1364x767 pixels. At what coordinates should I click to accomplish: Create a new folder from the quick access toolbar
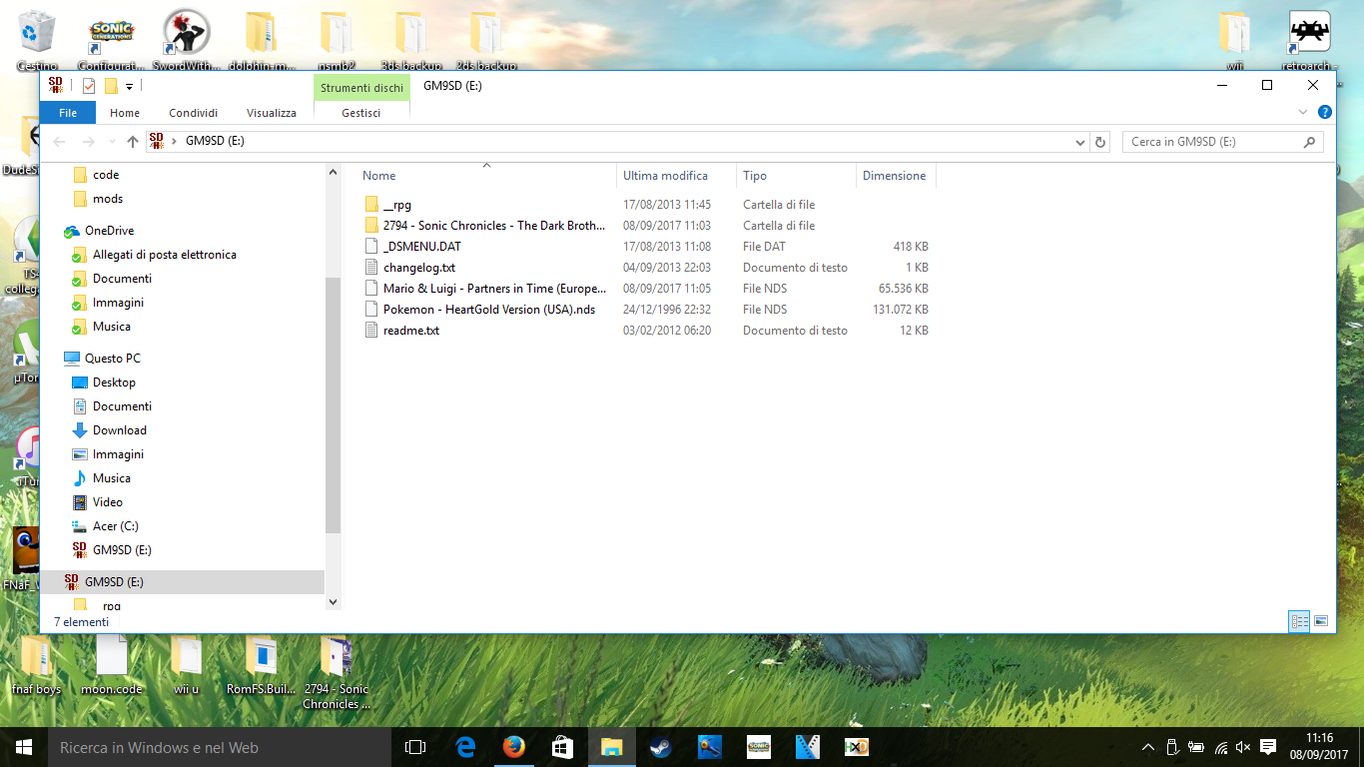[x=111, y=86]
